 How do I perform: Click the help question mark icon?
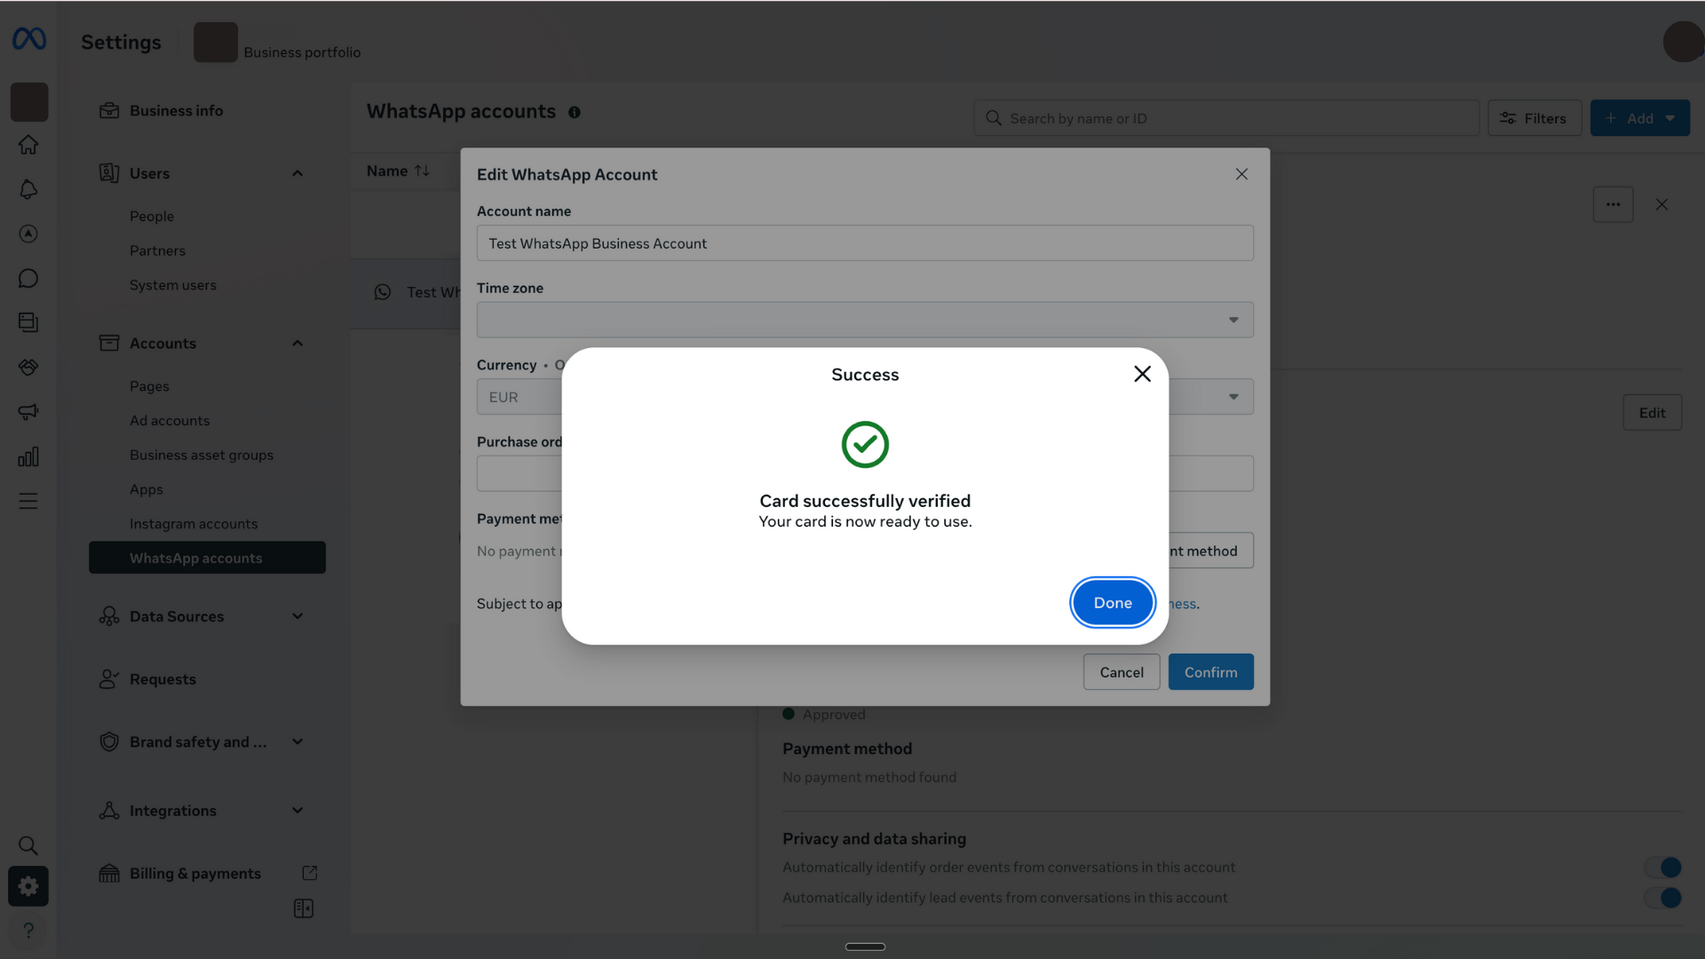point(28,931)
